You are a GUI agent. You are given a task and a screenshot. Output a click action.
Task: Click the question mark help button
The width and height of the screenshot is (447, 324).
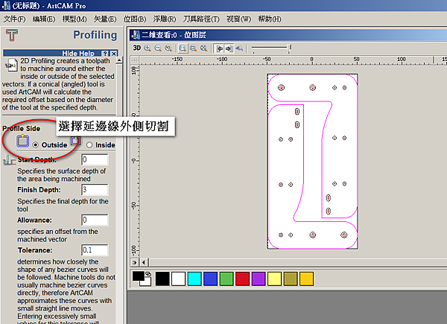pyautogui.click(x=105, y=54)
